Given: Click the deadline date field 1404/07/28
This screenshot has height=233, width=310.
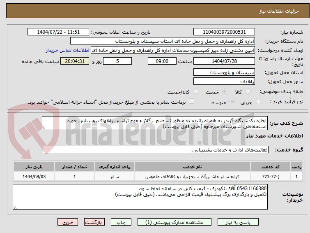Looking at the screenshot, I should [224, 61].
